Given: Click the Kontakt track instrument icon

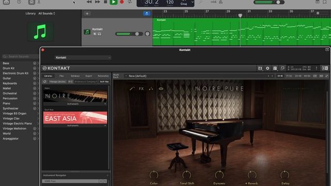Looking at the screenshot, I should [87, 32].
